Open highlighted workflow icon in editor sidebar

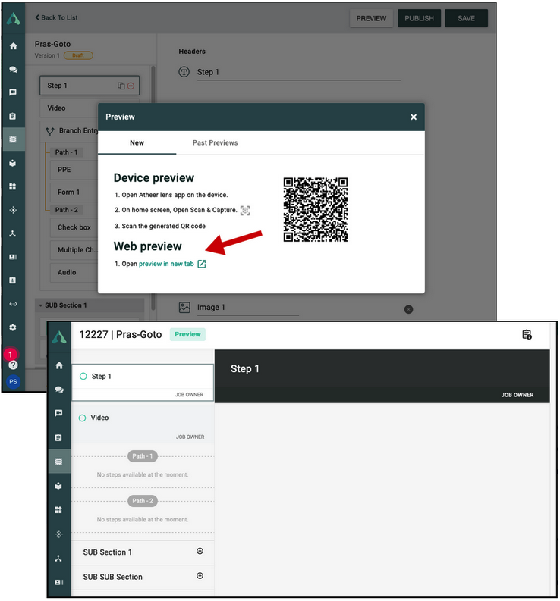[13, 139]
